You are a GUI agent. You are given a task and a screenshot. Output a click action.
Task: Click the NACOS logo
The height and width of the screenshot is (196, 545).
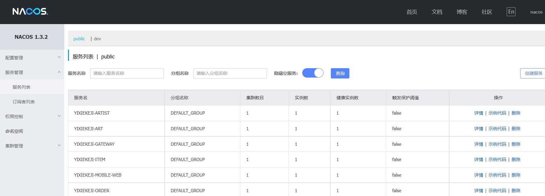tap(30, 11)
